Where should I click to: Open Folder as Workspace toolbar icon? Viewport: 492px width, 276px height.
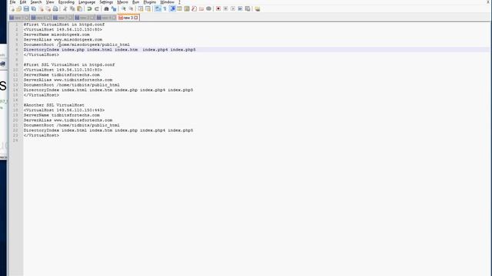pyautogui.click(x=201, y=8)
